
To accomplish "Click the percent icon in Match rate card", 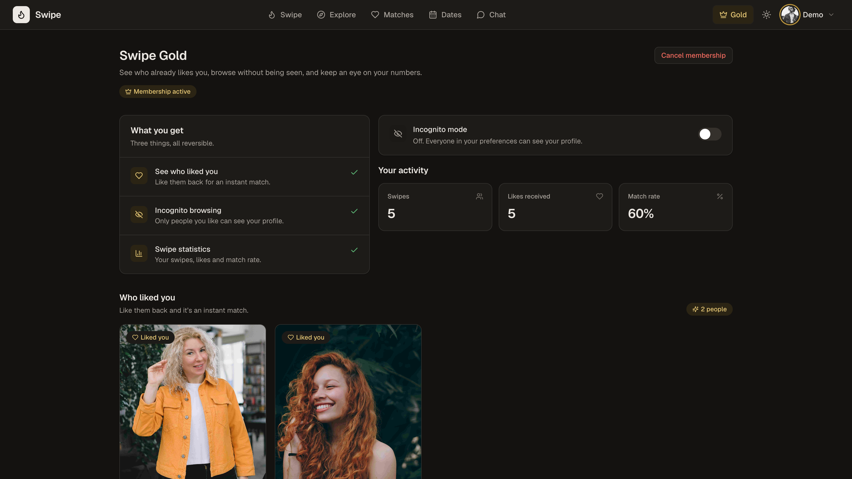I will [x=720, y=196].
